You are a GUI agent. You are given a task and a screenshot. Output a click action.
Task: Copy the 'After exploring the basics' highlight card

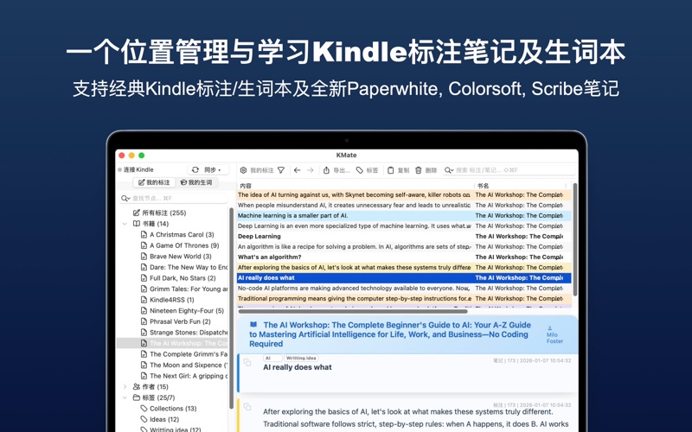tap(247, 406)
